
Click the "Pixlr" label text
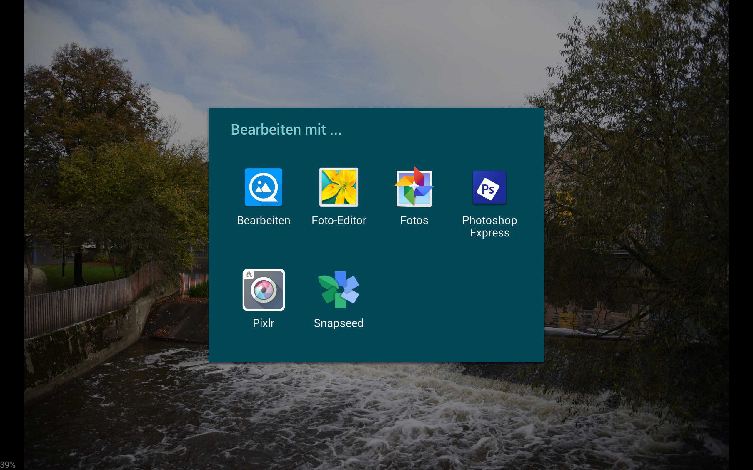point(264,323)
